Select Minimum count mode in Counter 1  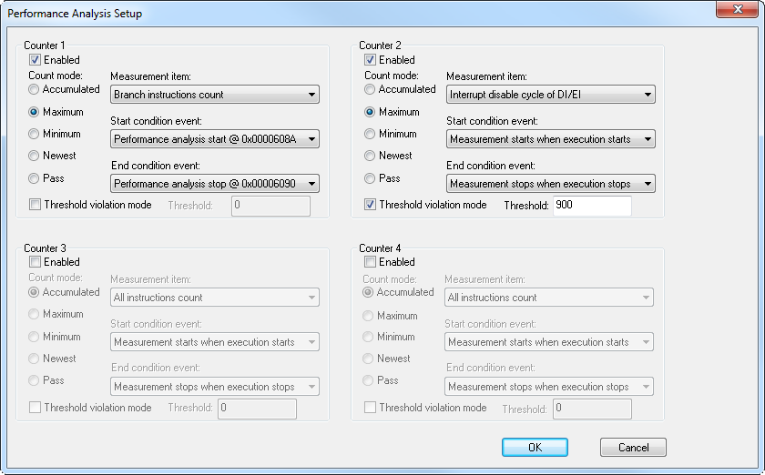tap(35, 135)
